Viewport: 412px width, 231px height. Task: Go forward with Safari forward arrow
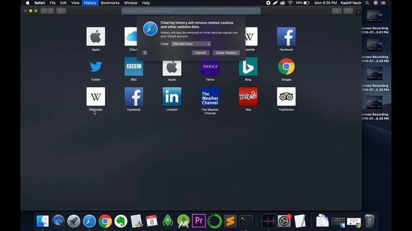pos(51,11)
